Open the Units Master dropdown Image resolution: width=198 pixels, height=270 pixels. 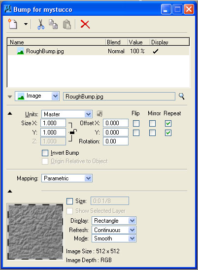coord(67,114)
